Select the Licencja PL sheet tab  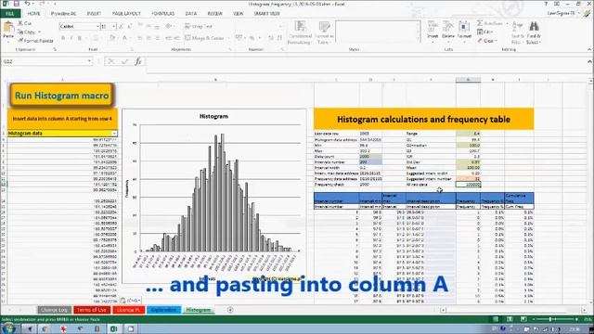[128, 310]
